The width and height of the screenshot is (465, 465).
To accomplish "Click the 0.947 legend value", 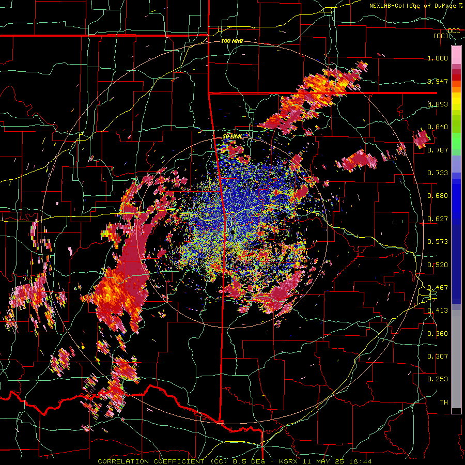I will (438, 81).
